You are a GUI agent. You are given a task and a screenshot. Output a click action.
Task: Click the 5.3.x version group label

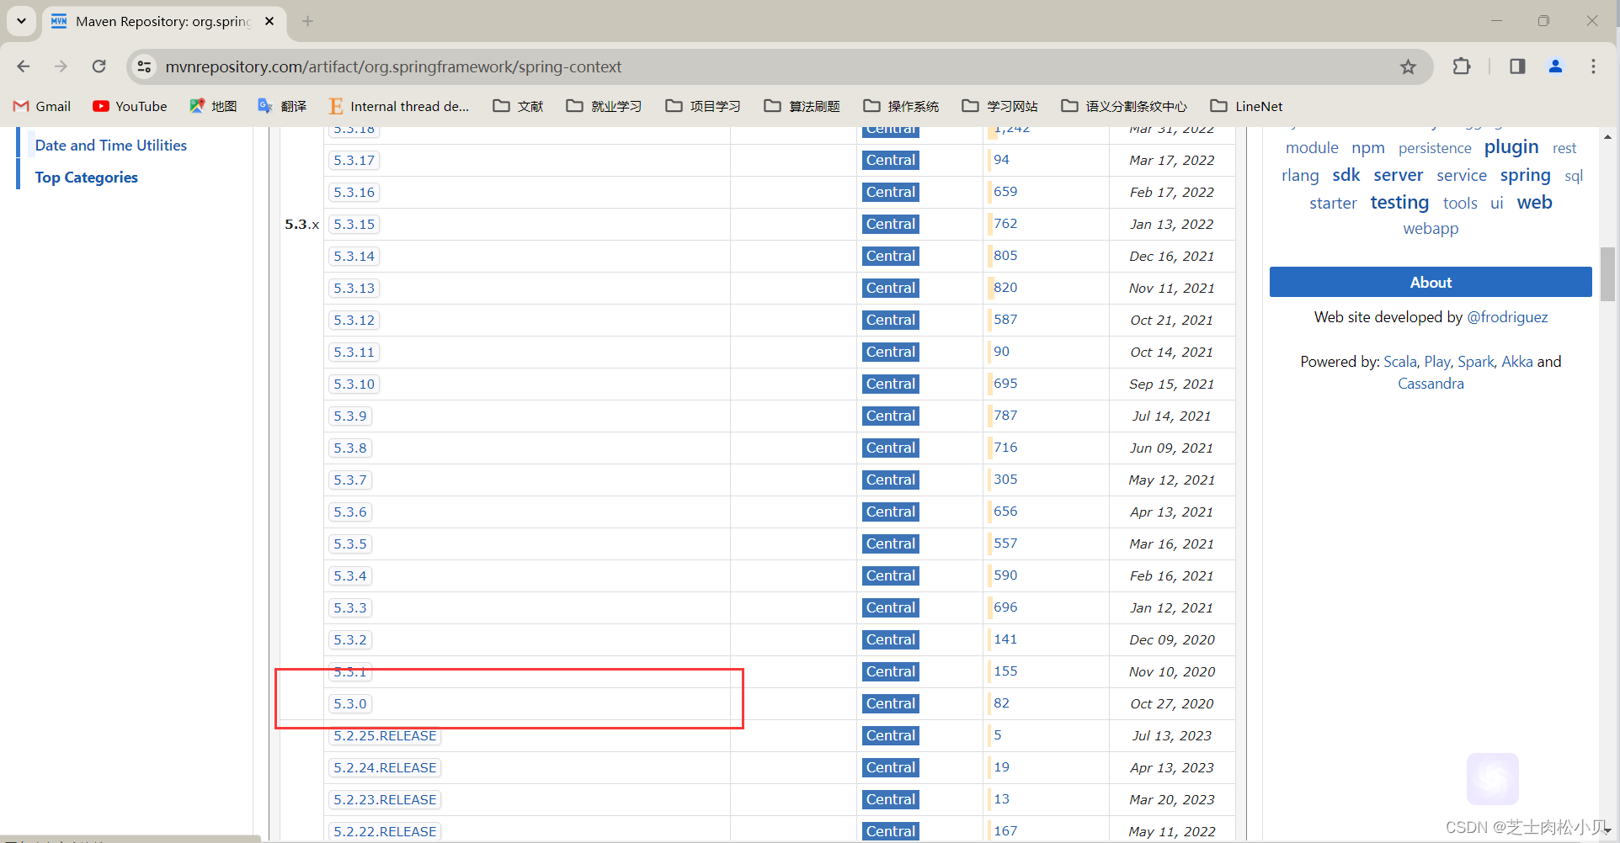point(302,225)
